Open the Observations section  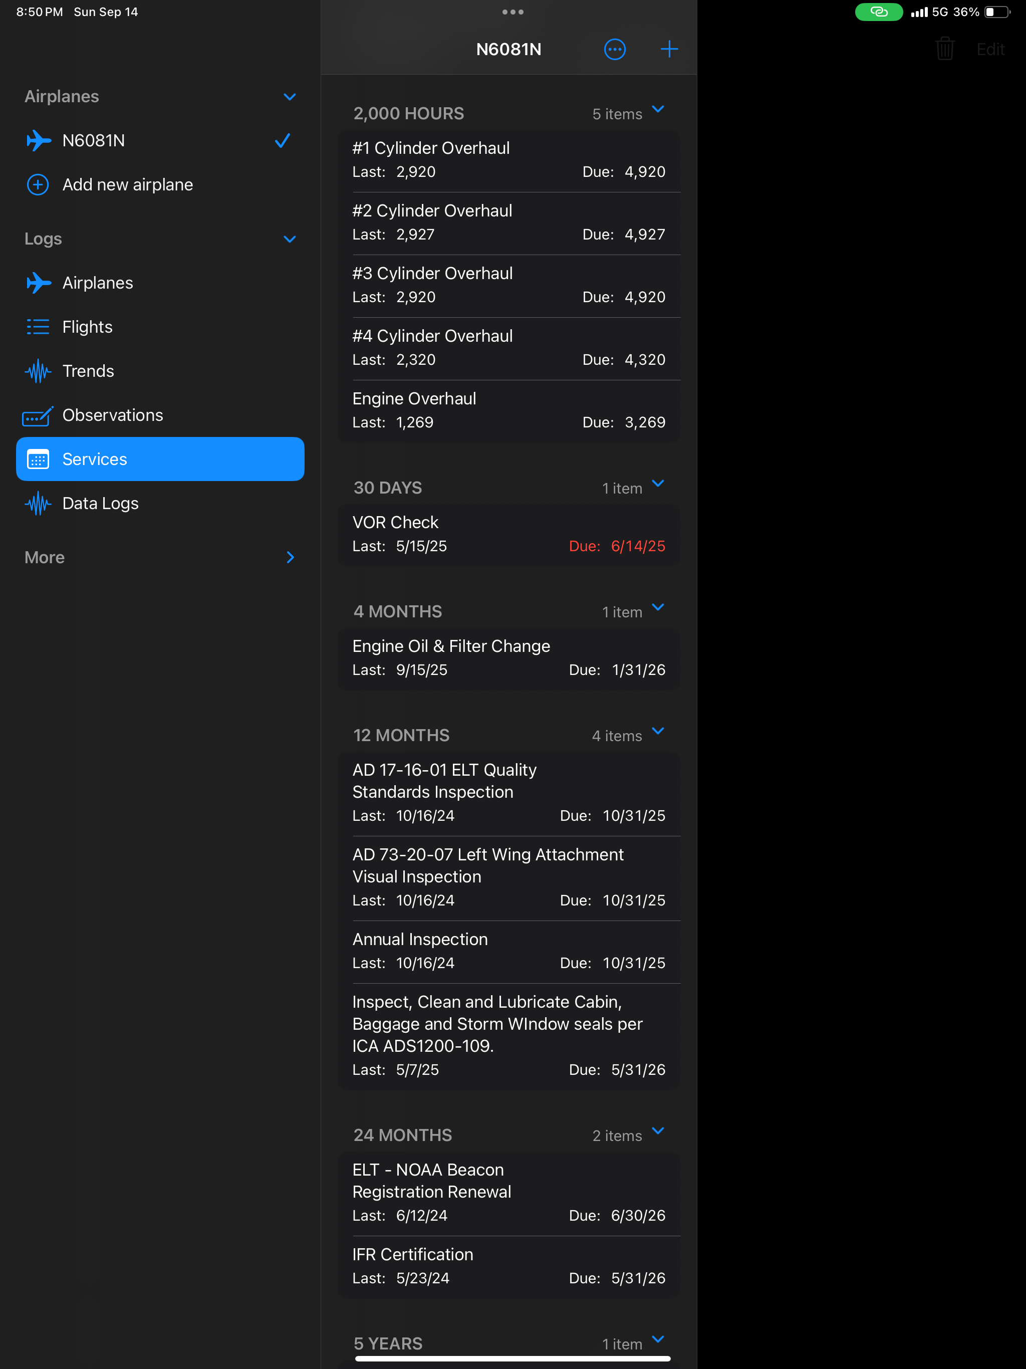click(160, 415)
